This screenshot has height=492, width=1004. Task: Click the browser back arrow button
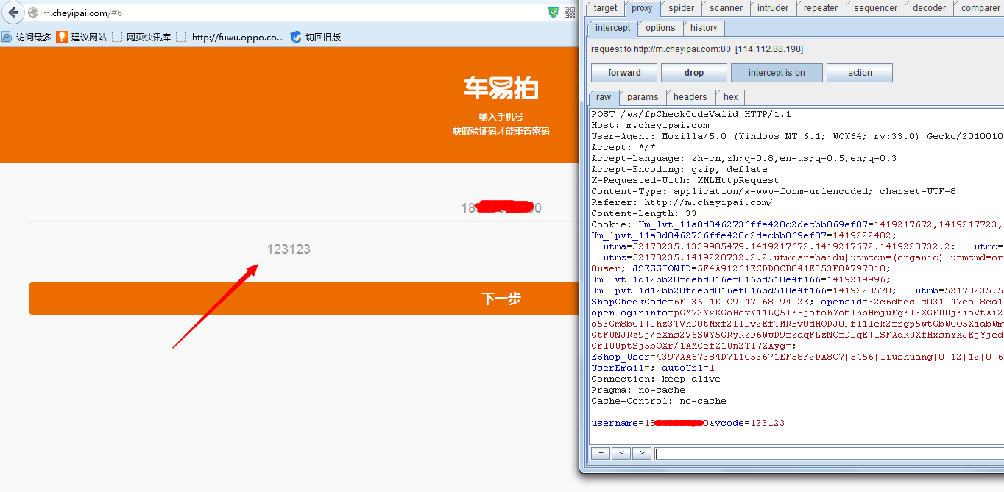pyautogui.click(x=13, y=13)
